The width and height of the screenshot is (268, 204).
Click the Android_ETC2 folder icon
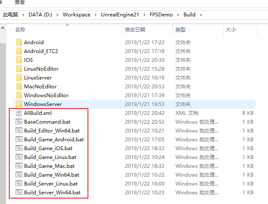(x=19, y=51)
